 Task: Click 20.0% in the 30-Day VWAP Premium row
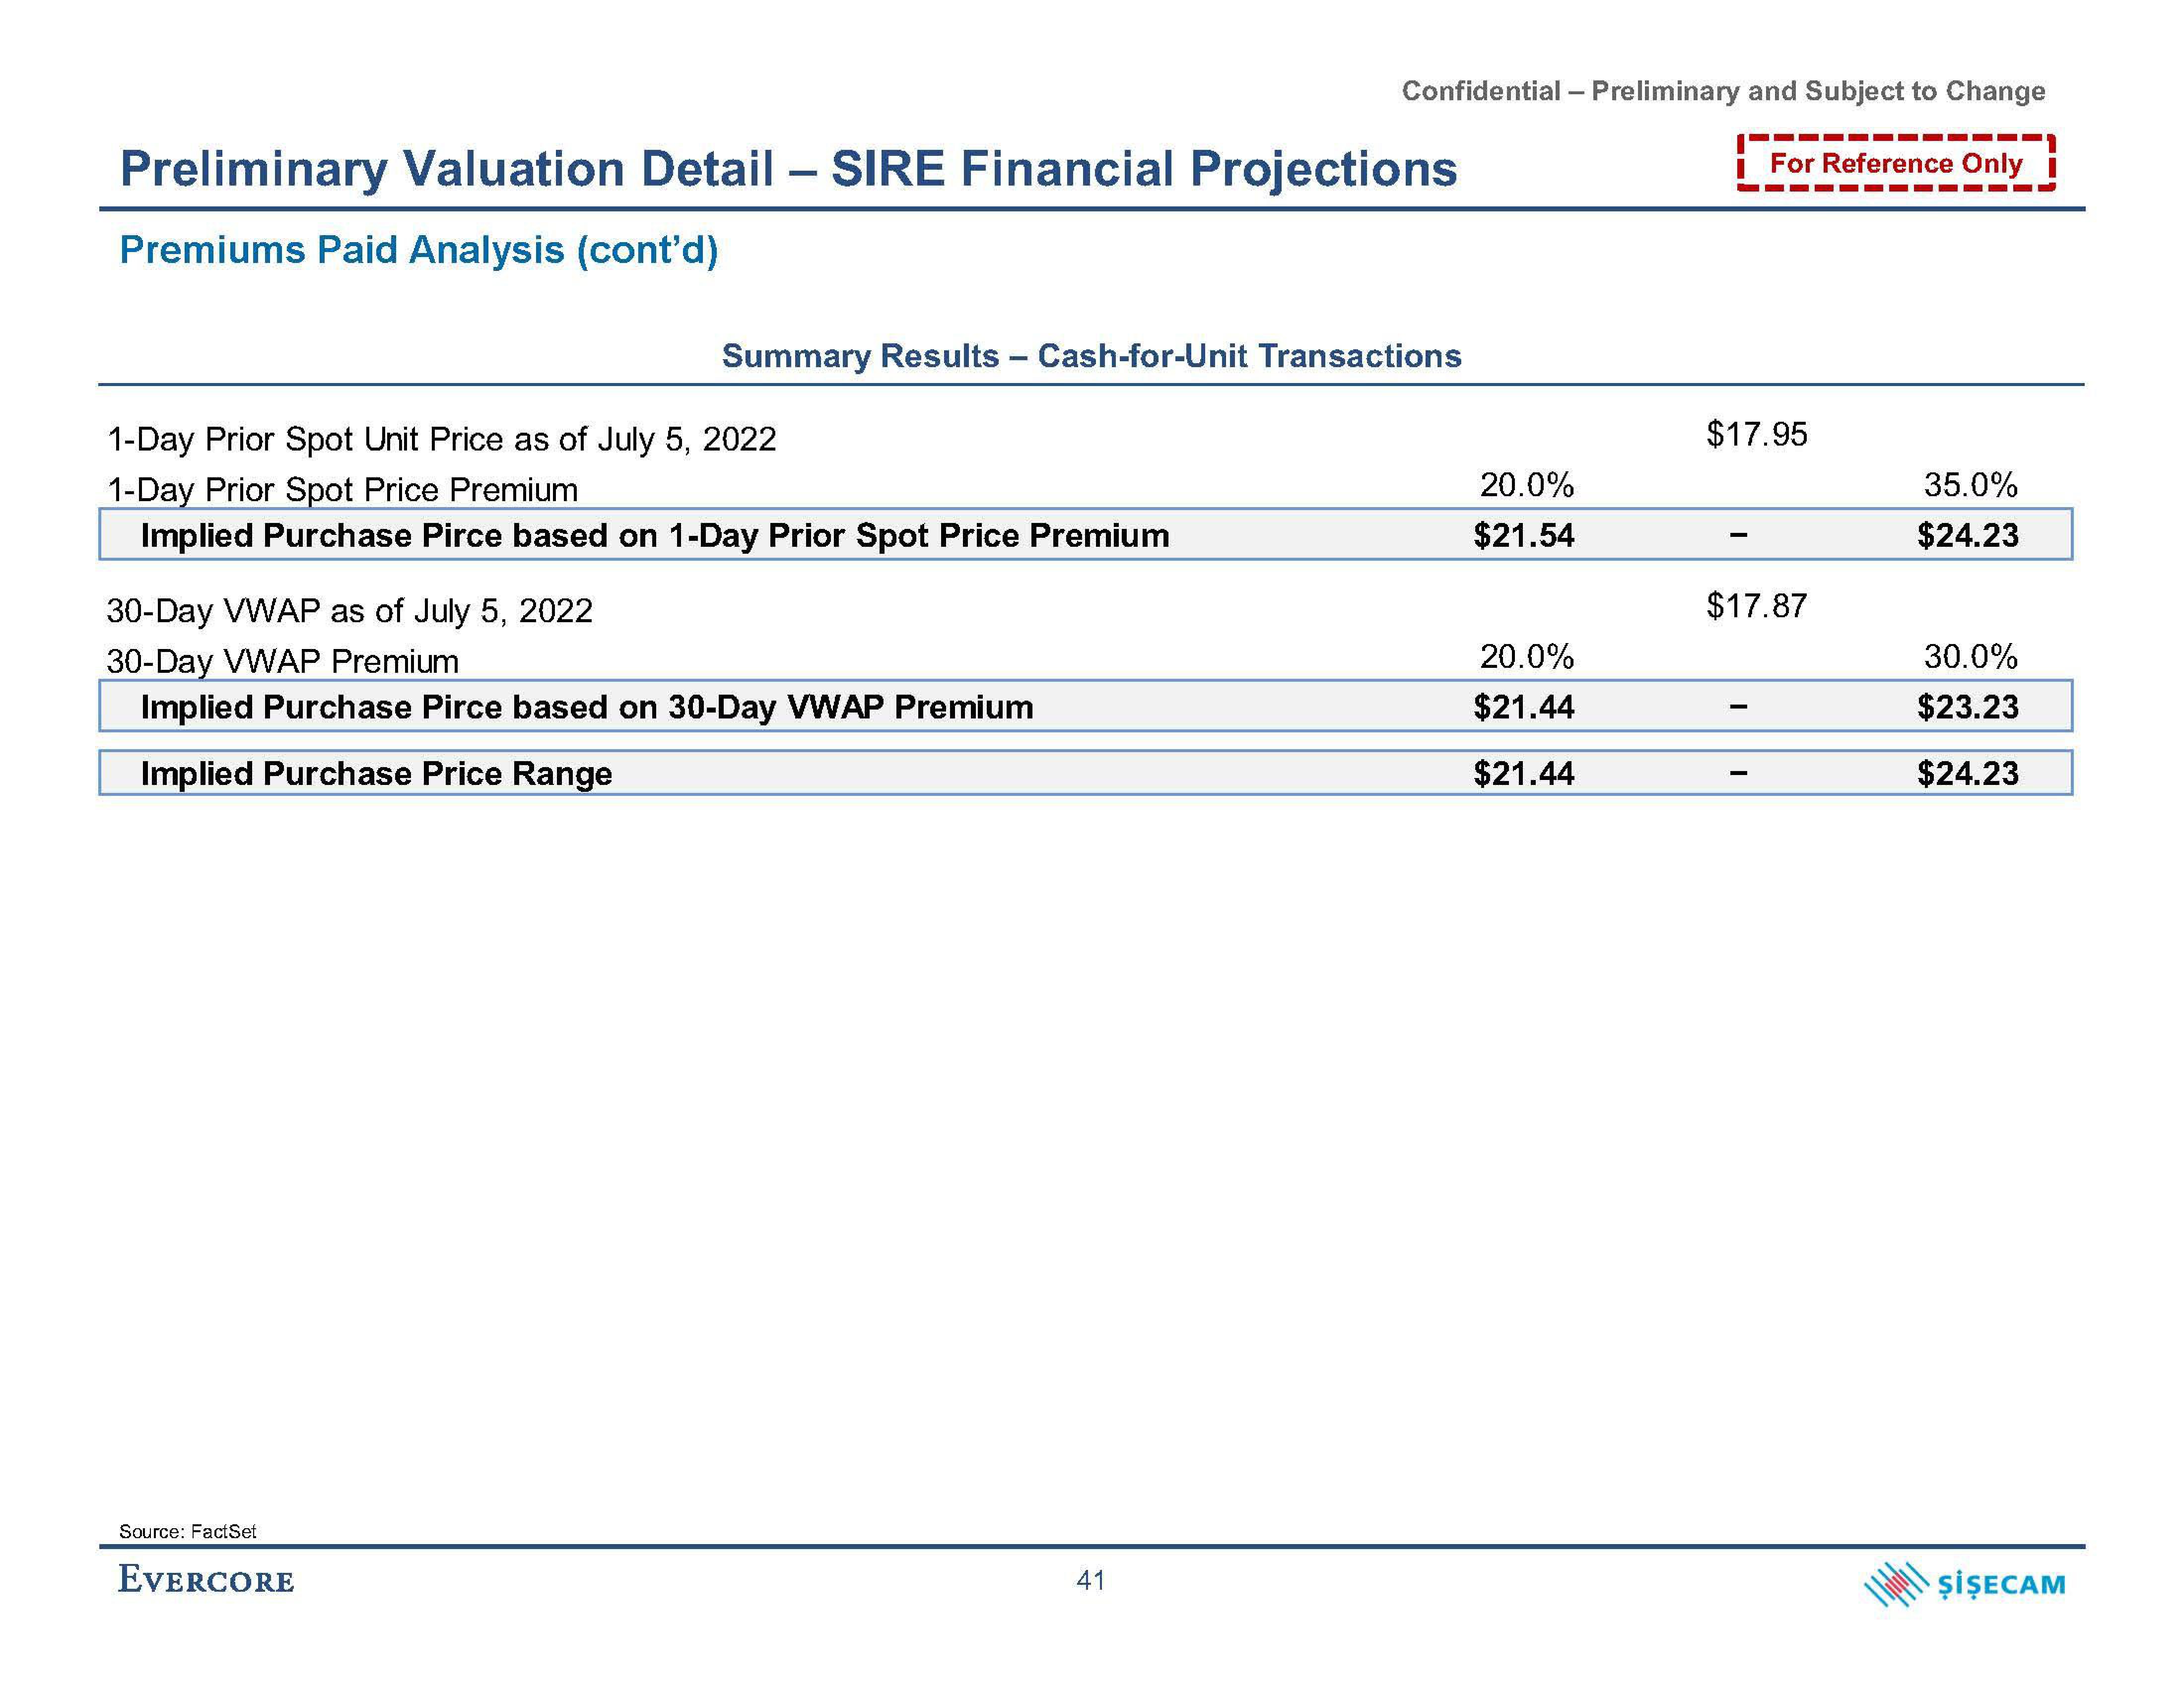pos(1526,656)
